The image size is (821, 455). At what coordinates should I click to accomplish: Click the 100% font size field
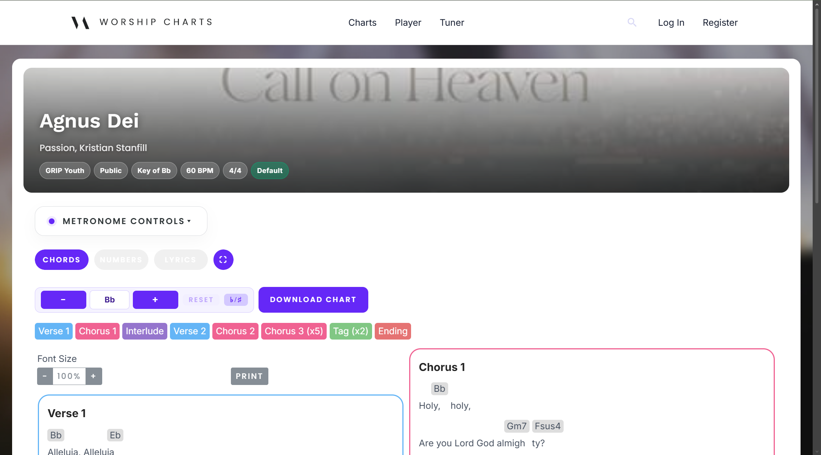pos(69,376)
